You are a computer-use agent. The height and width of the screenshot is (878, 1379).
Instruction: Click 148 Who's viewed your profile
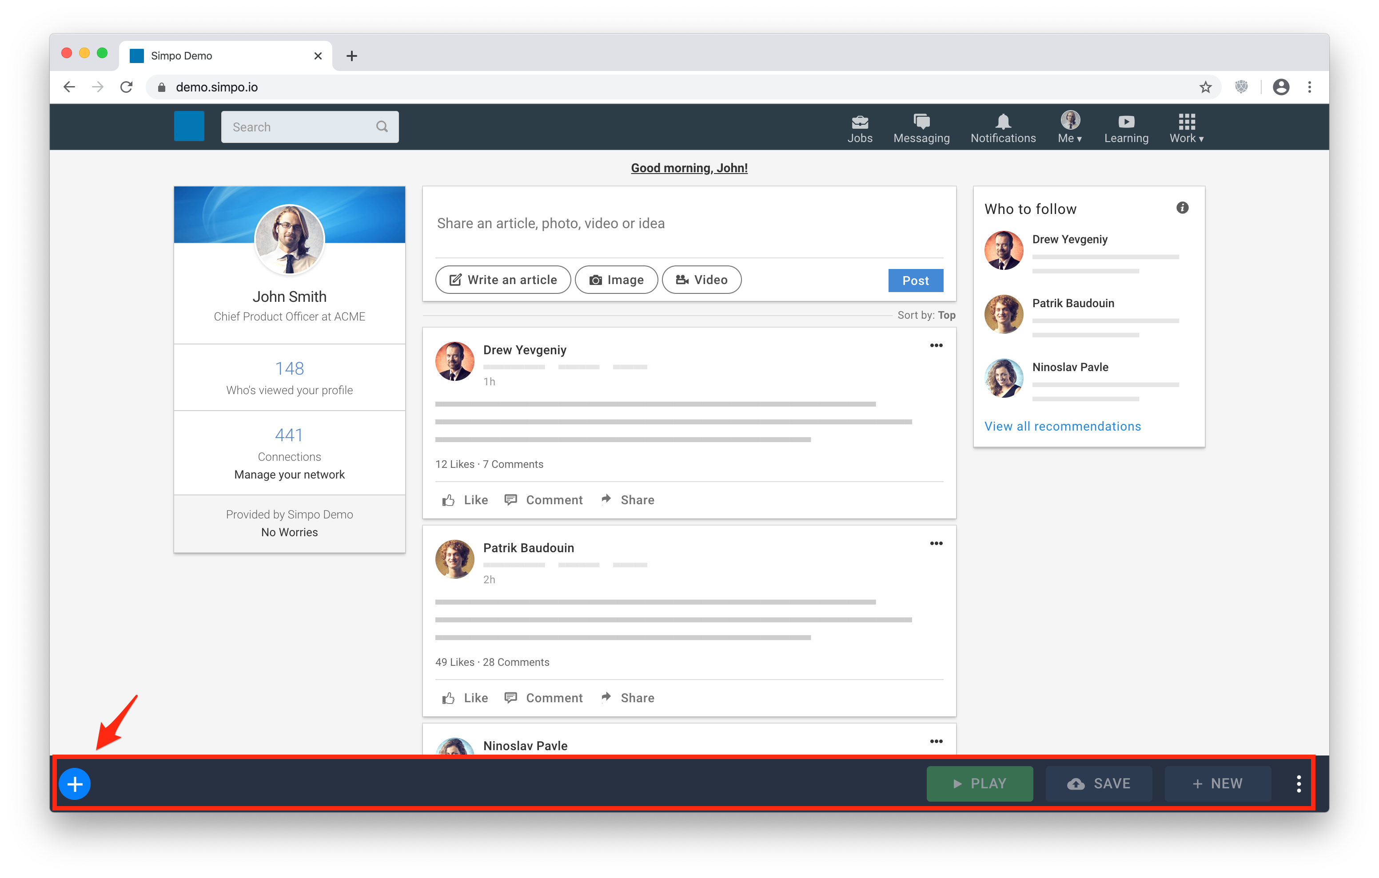pyautogui.click(x=289, y=378)
